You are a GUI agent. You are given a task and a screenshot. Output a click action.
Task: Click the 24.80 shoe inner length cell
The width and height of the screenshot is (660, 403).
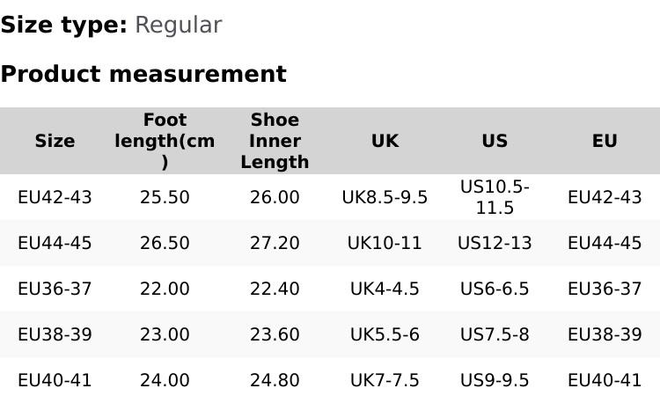pos(275,380)
